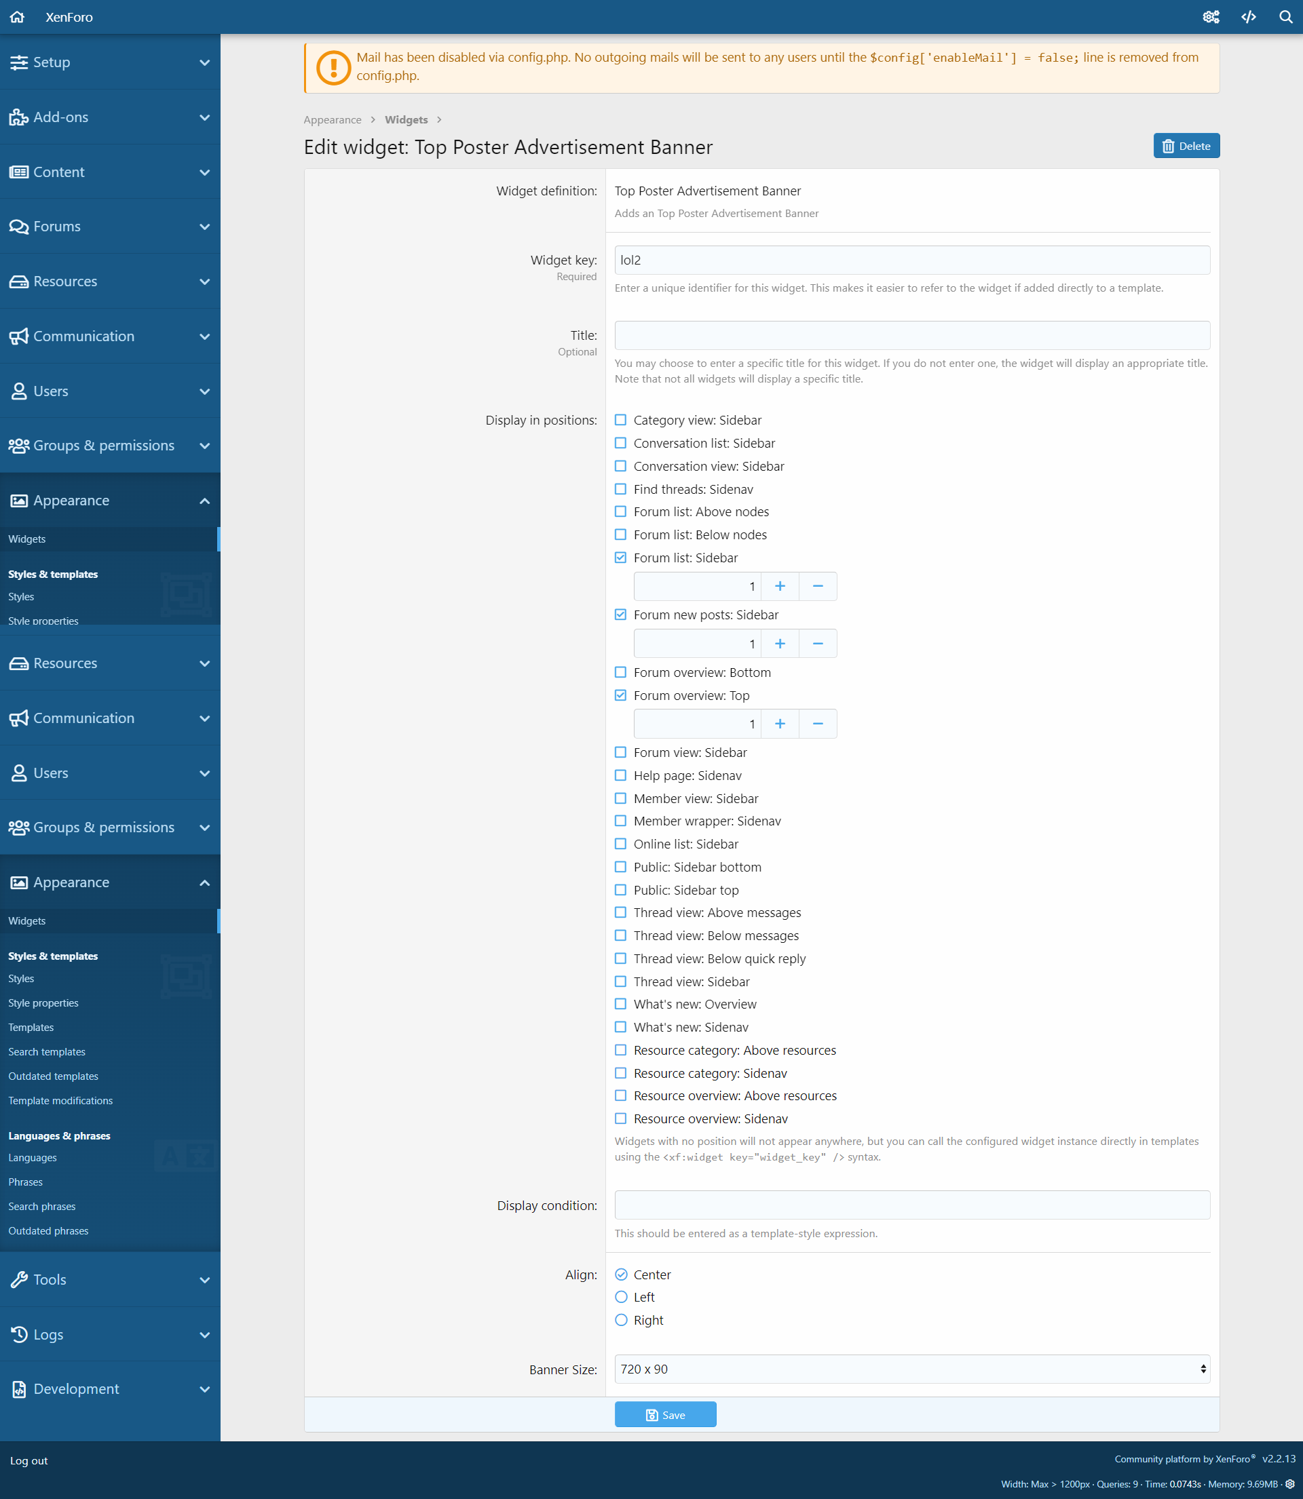
Task: Delete this widget
Action: [1186, 146]
